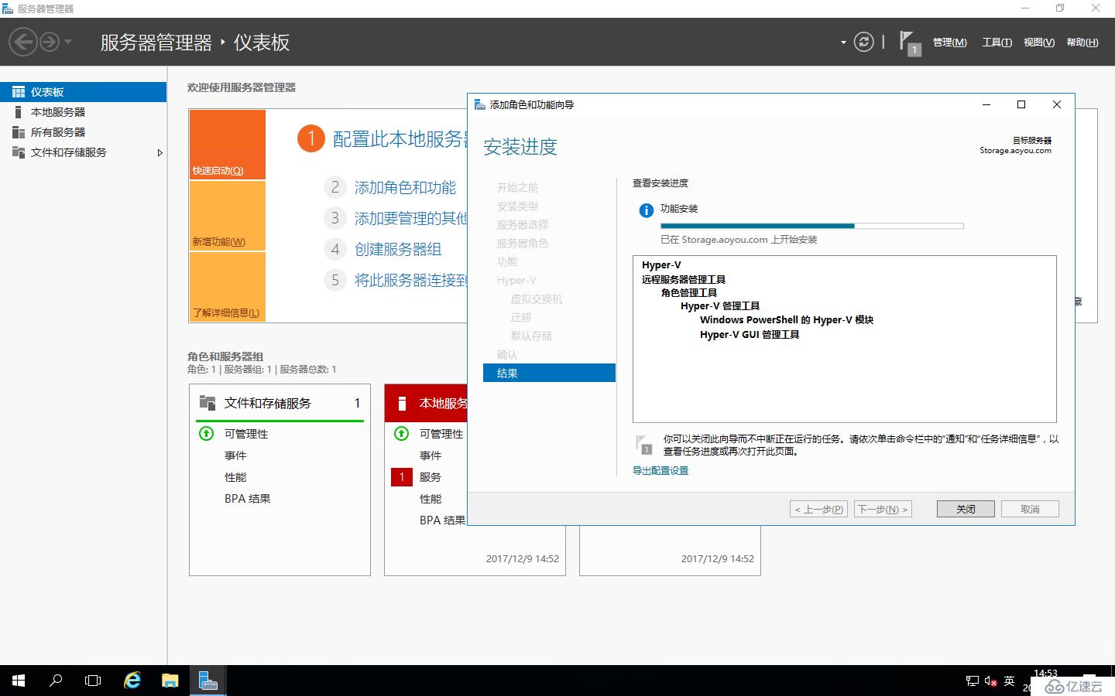Viewport: 1115px width, 696px height.
Task: Open the Windows Start button
Action: (19, 681)
